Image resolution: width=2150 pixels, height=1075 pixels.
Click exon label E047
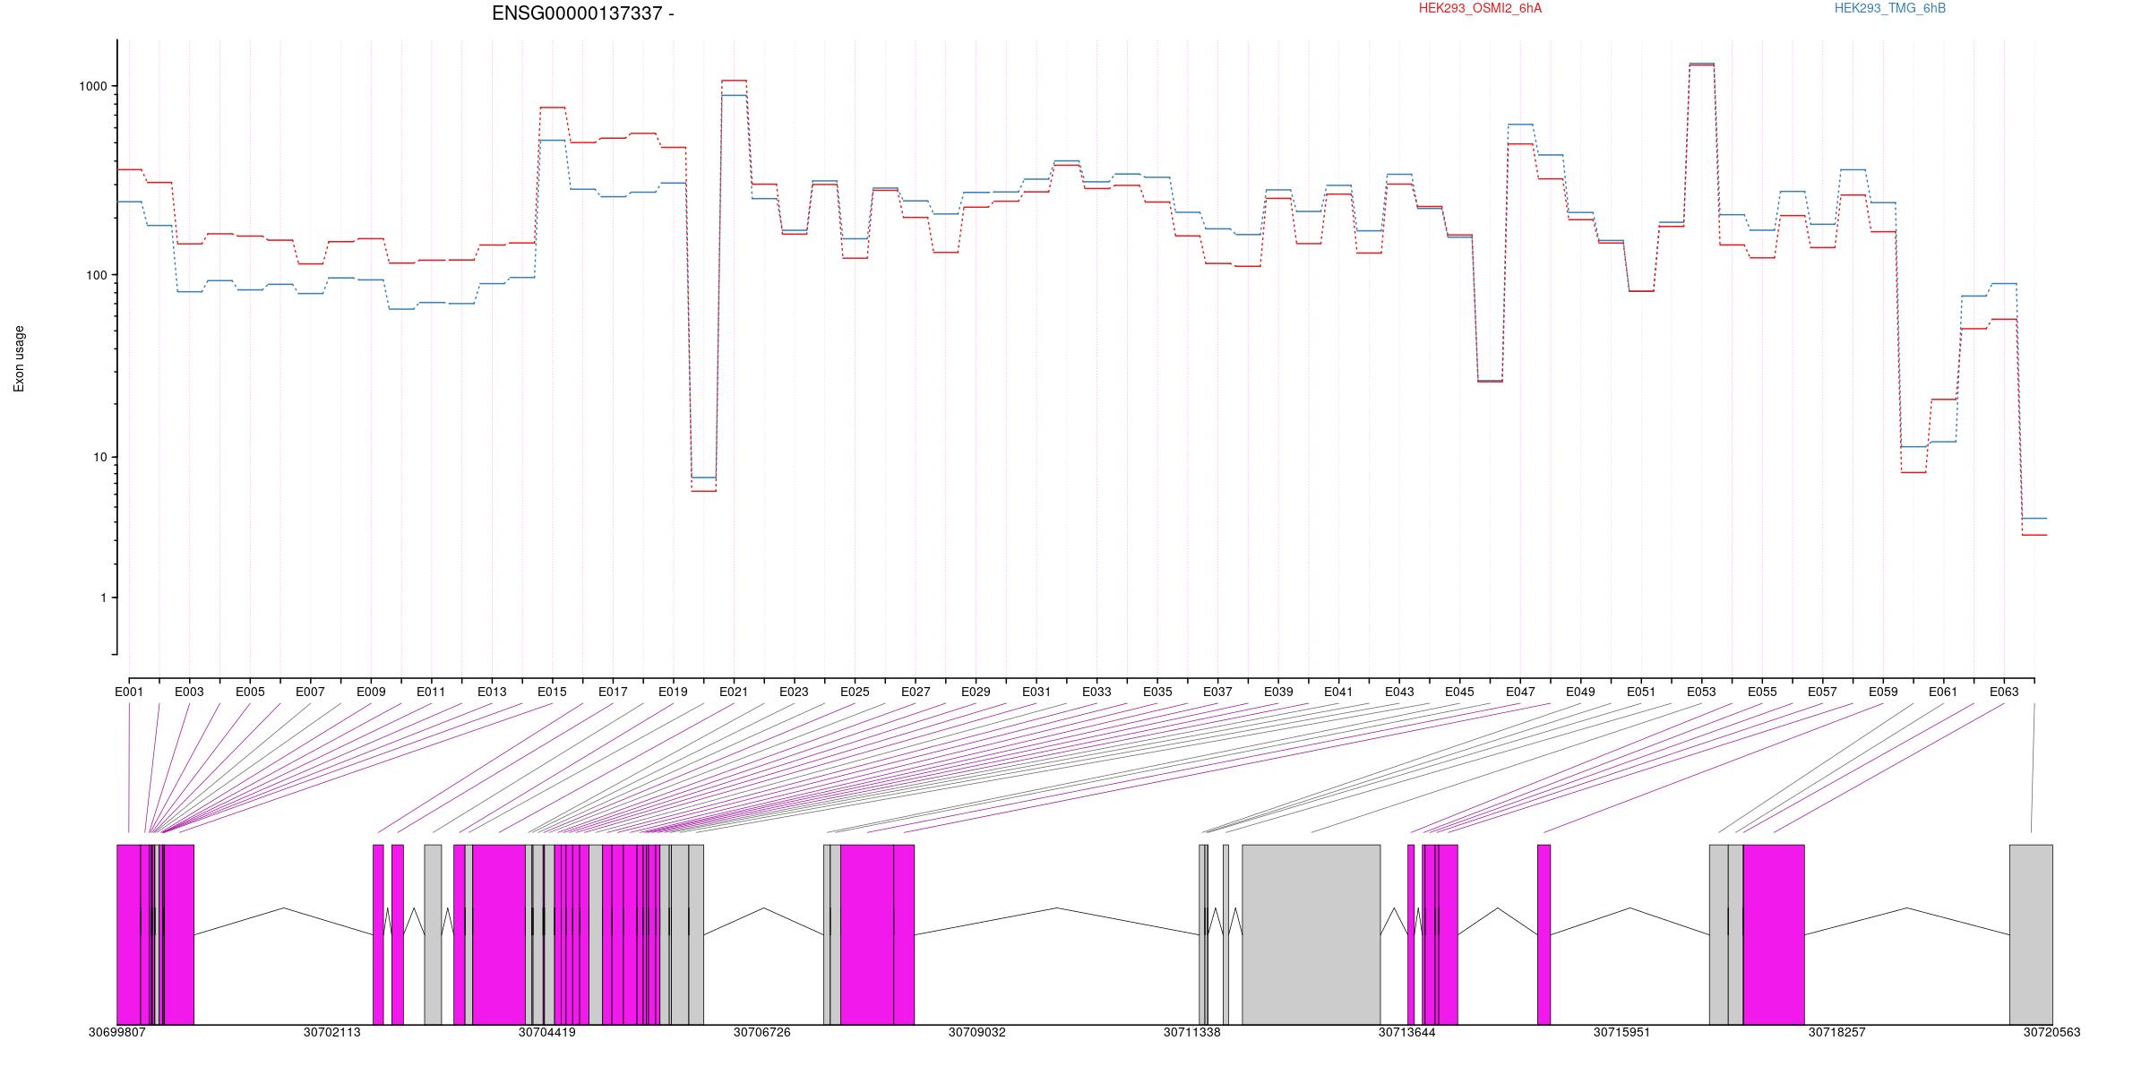1520,692
